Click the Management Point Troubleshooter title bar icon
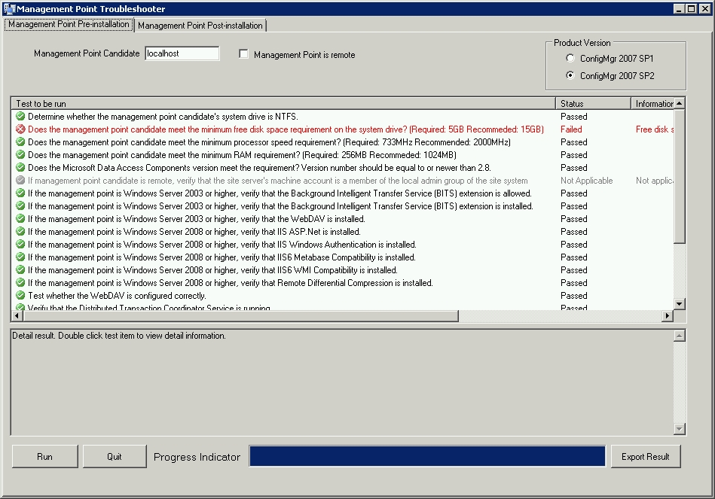Viewport: 715px width, 499px height. pos(9,9)
